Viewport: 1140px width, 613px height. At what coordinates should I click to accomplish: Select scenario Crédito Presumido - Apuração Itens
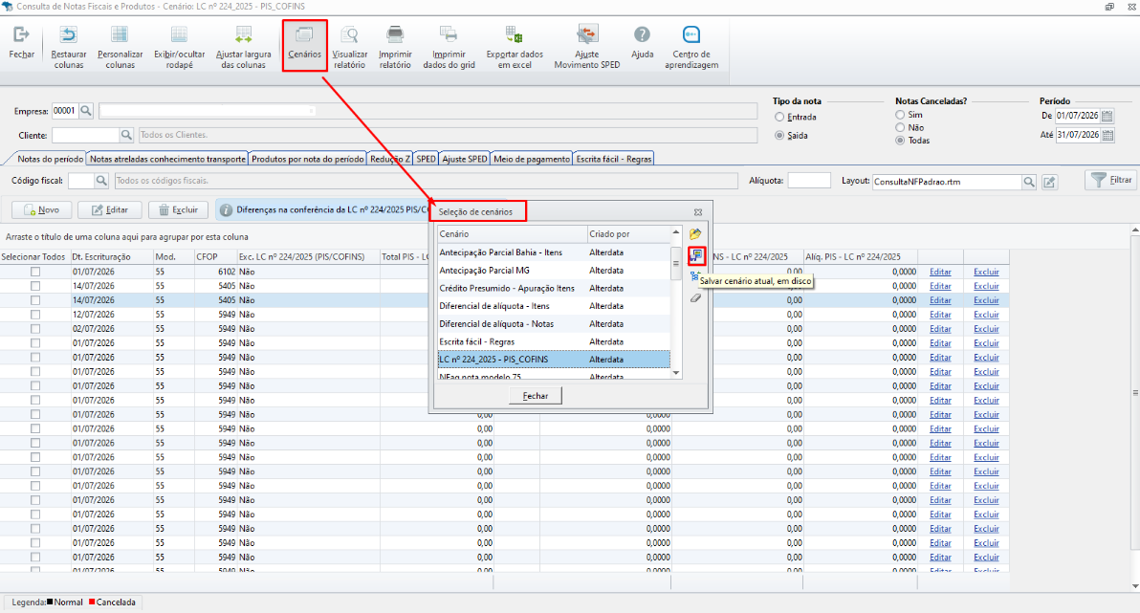(x=554, y=288)
